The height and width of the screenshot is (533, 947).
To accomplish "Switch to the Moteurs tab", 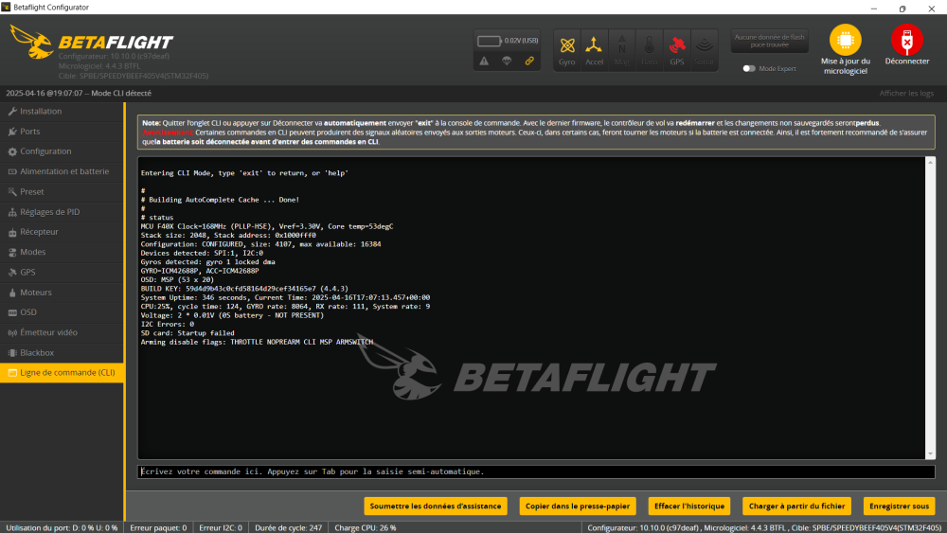I will [36, 293].
